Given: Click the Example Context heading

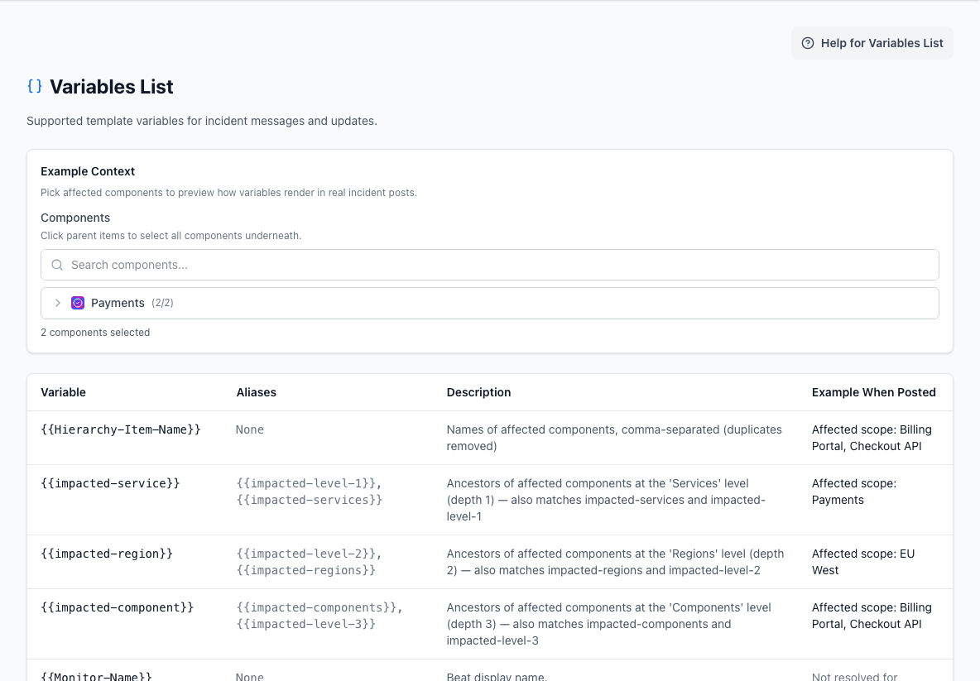Looking at the screenshot, I should 88,171.
